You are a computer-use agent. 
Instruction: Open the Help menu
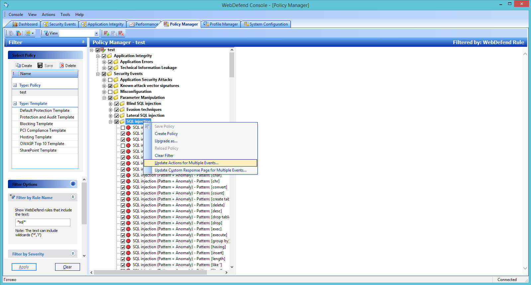79,15
